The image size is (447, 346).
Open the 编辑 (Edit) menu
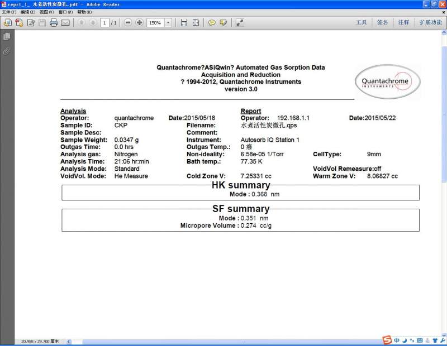tap(28, 12)
